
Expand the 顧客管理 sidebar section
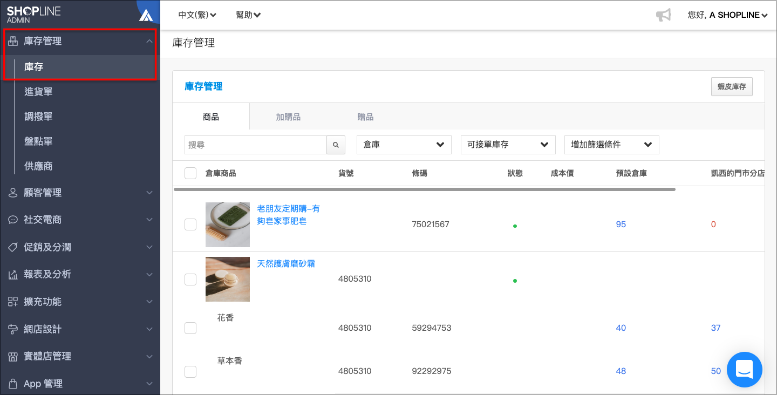coord(149,193)
